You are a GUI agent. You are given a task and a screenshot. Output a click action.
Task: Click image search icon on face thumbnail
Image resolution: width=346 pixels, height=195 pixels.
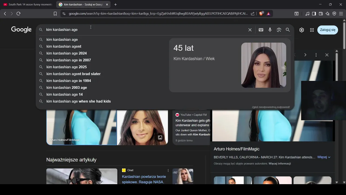pos(160,138)
